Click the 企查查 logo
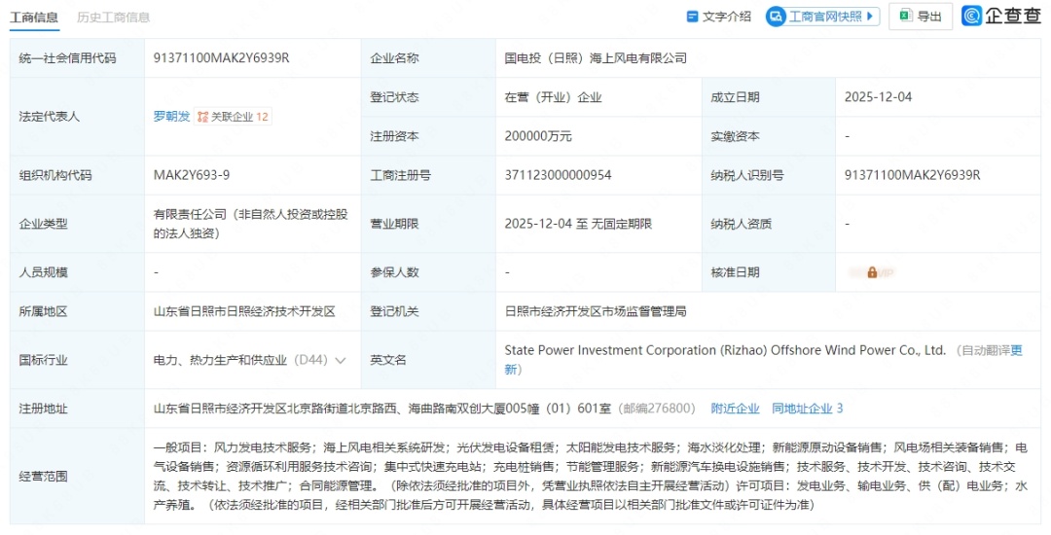Image resolution: width=1051 pixels, height=535 pixels. click(1001, 17)
